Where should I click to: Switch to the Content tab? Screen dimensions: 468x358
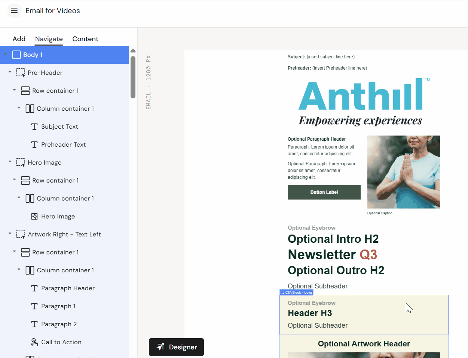(x=85, y=39)
